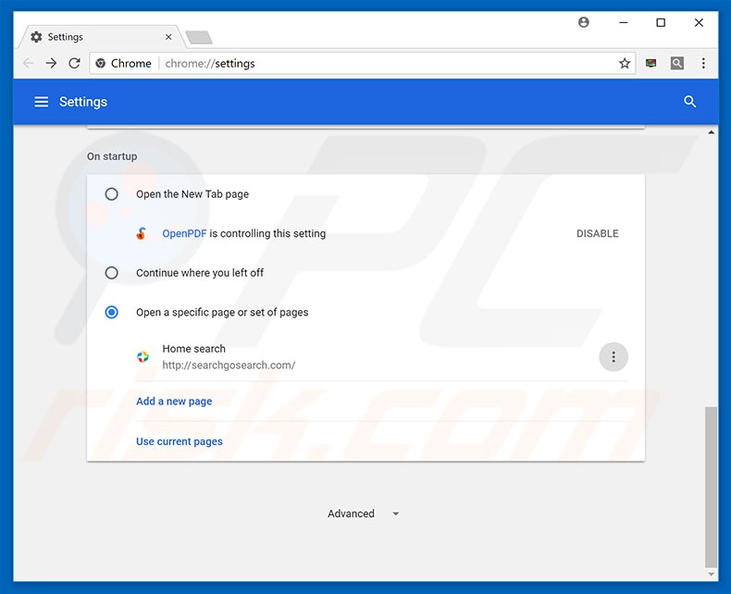Viewport: 731px width, 594px height.
Task: Select Continue where you left off
Action: (112, 273)
